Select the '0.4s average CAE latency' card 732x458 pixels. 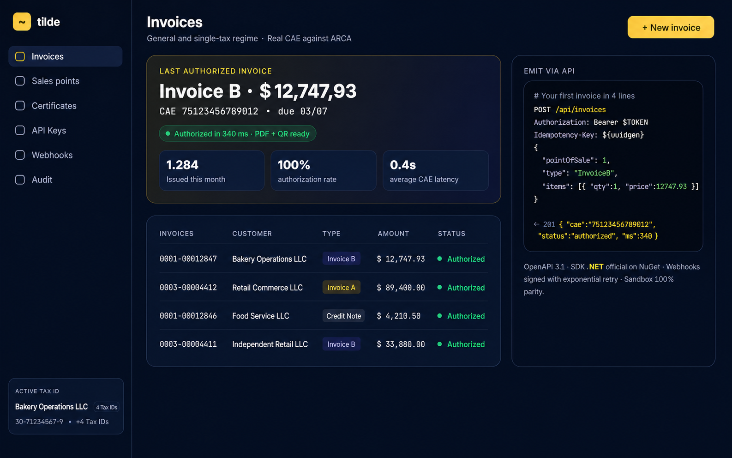pos(436,170)
